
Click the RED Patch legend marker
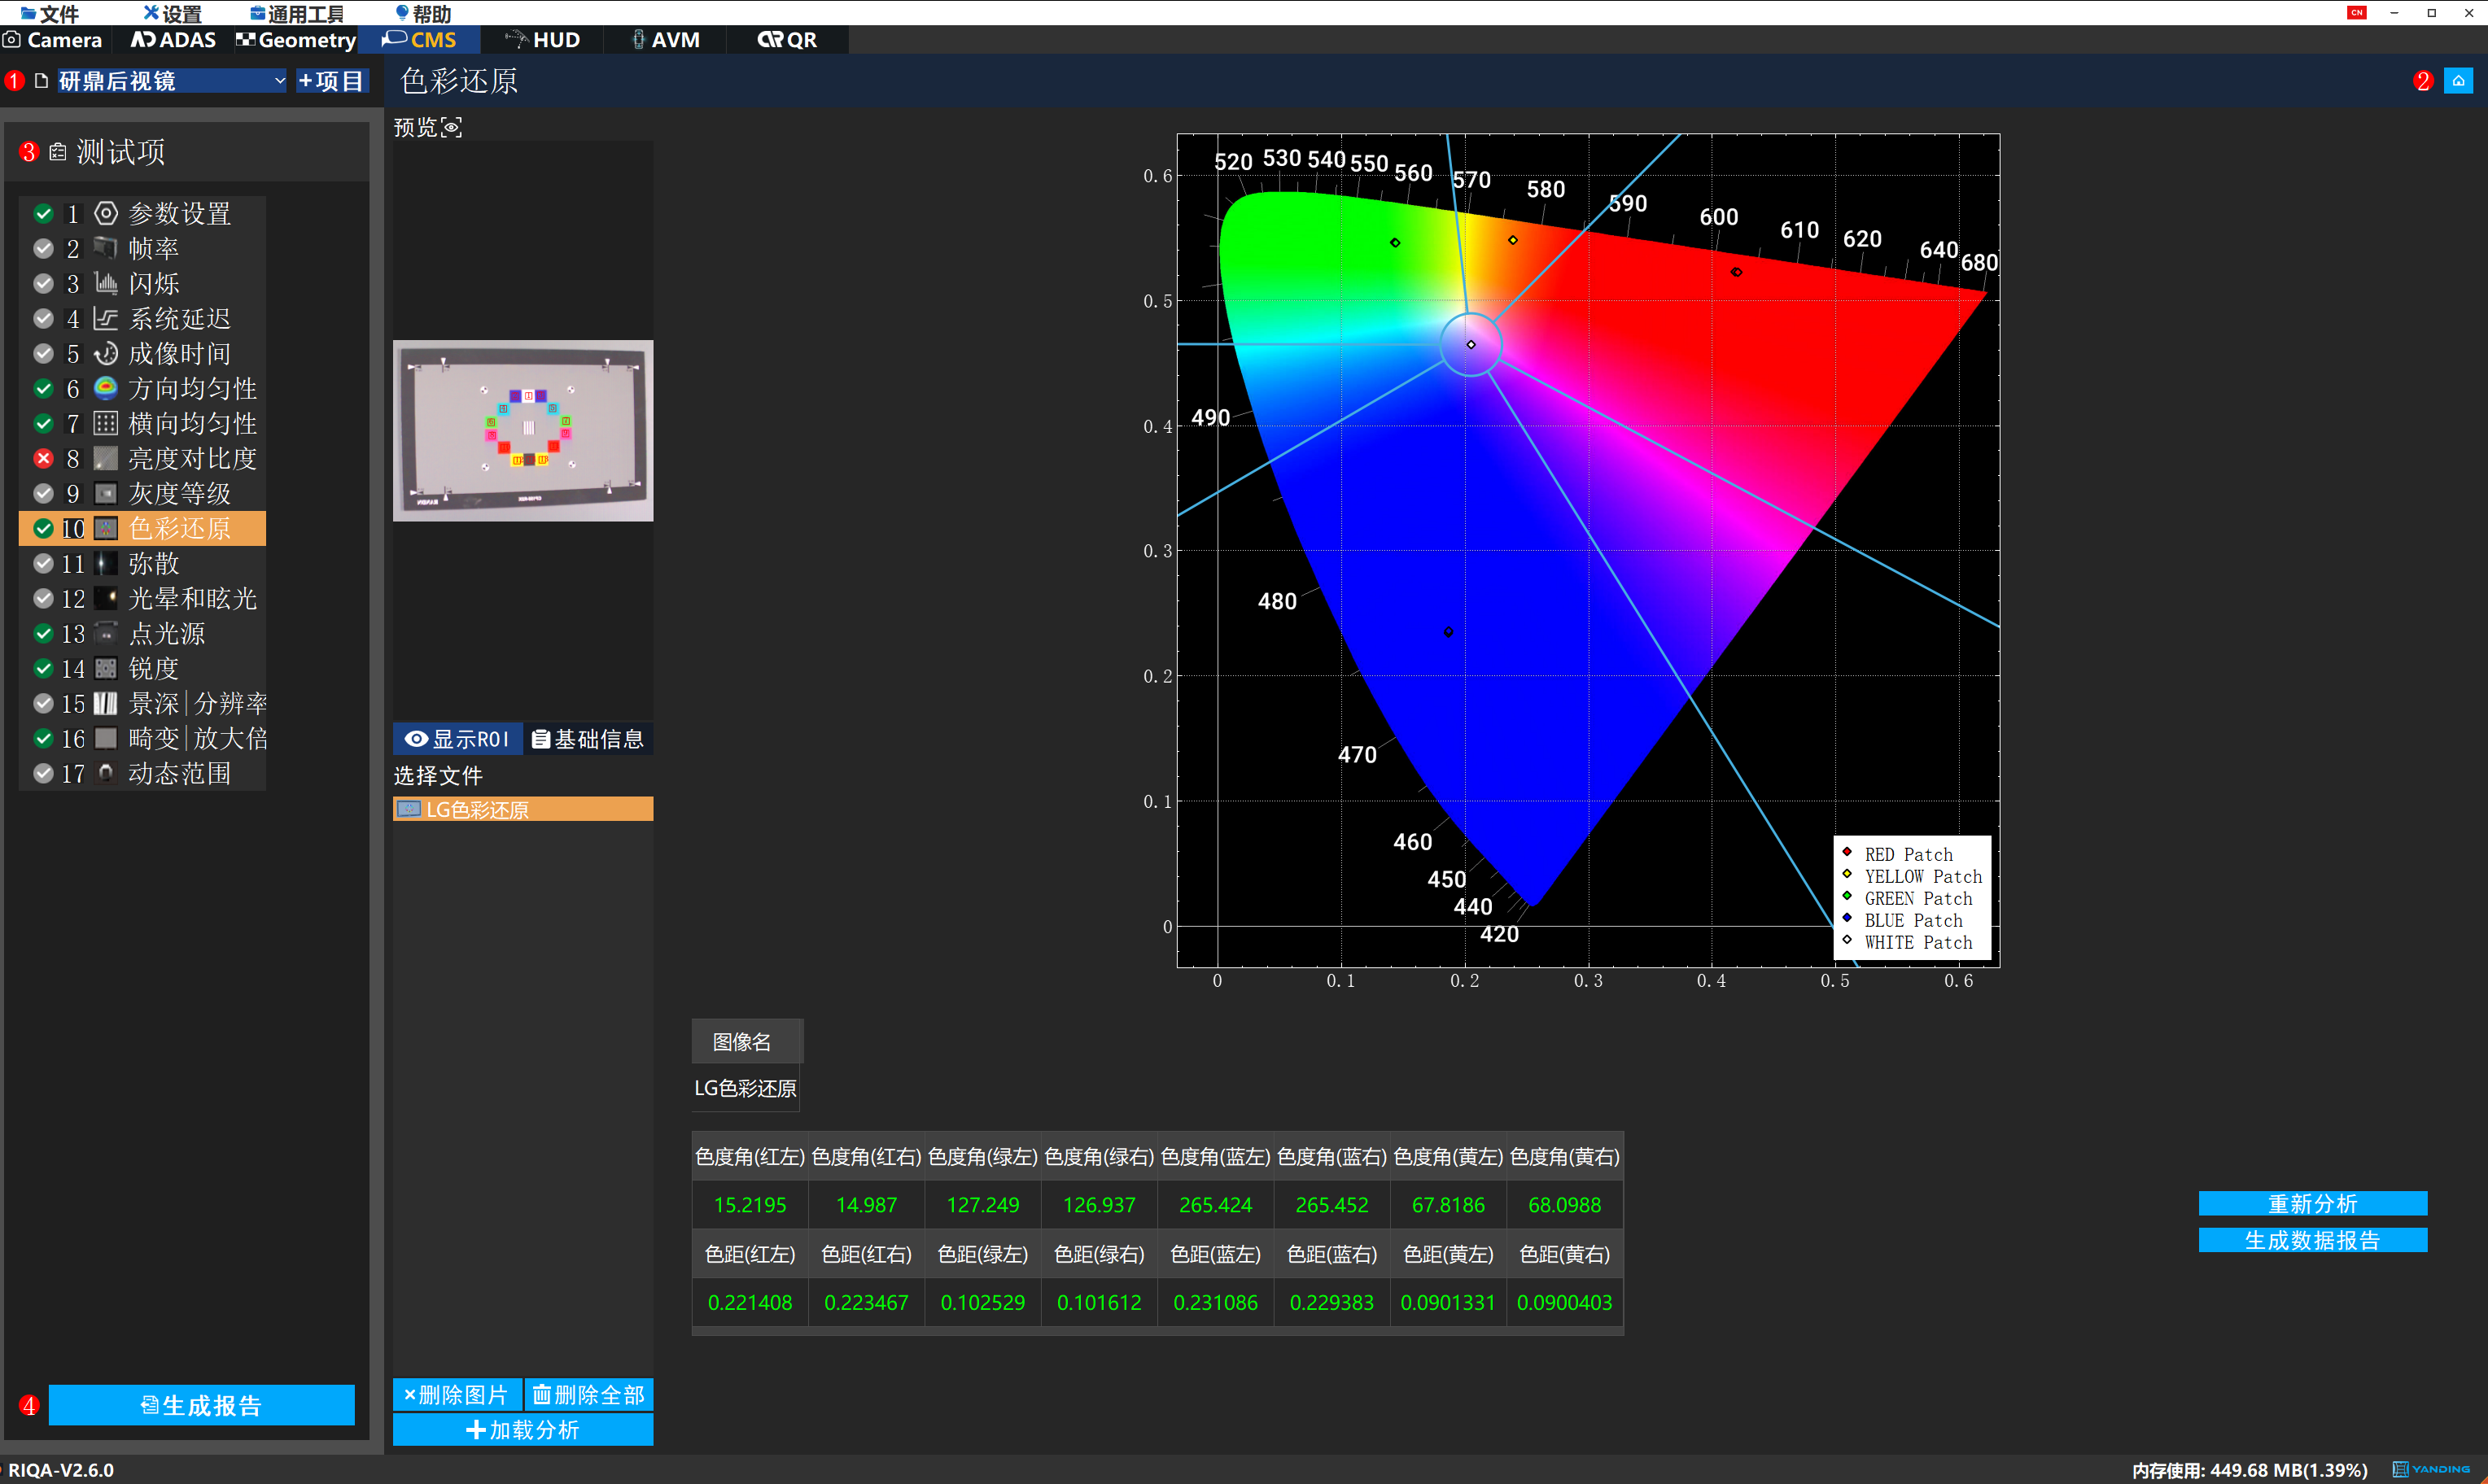click(x=1847, y=852)
